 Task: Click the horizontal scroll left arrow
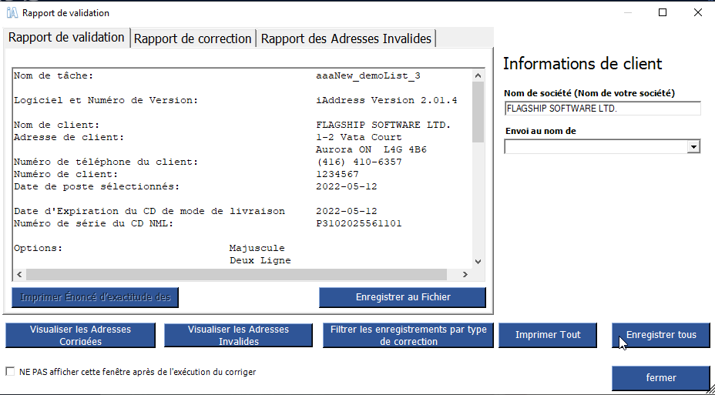[x=19, y=274]
